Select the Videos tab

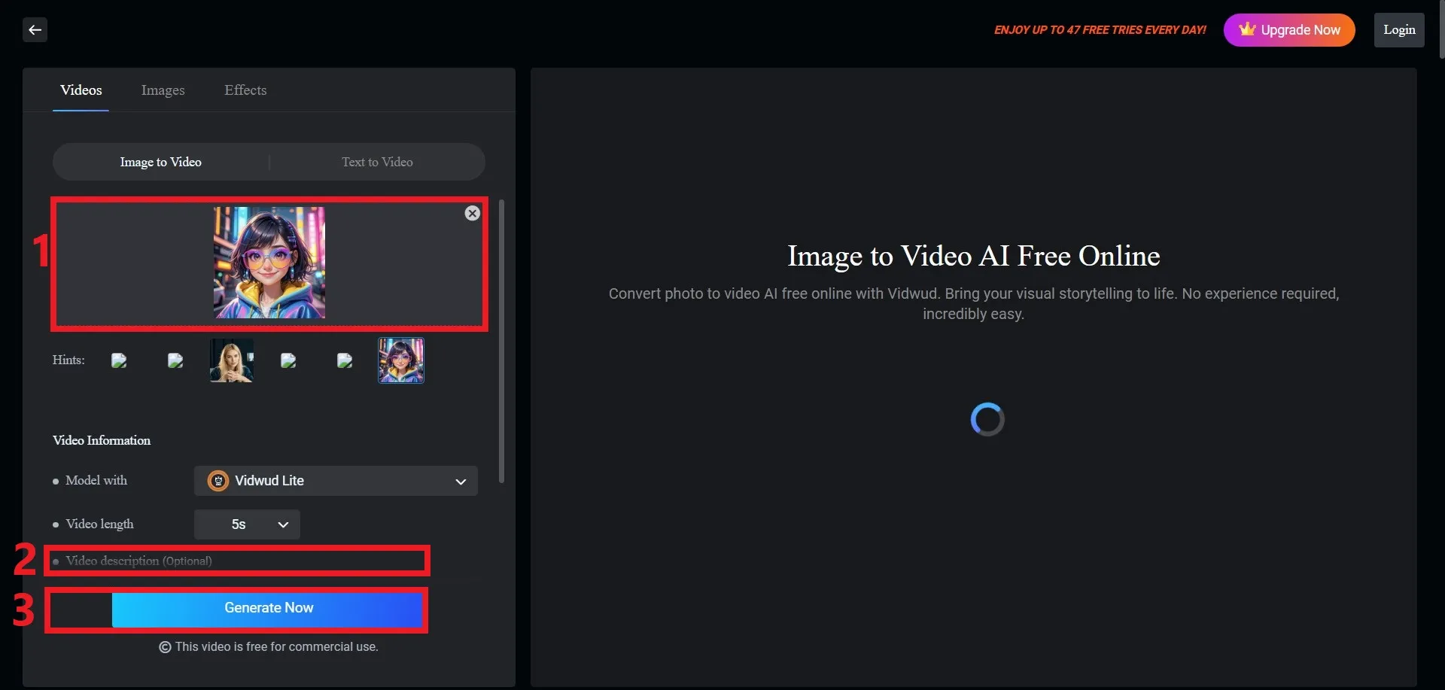(x=81, y=90)
